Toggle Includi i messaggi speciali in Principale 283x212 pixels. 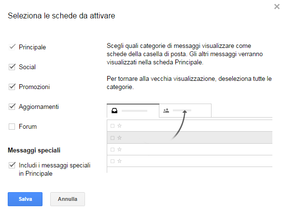12,165
